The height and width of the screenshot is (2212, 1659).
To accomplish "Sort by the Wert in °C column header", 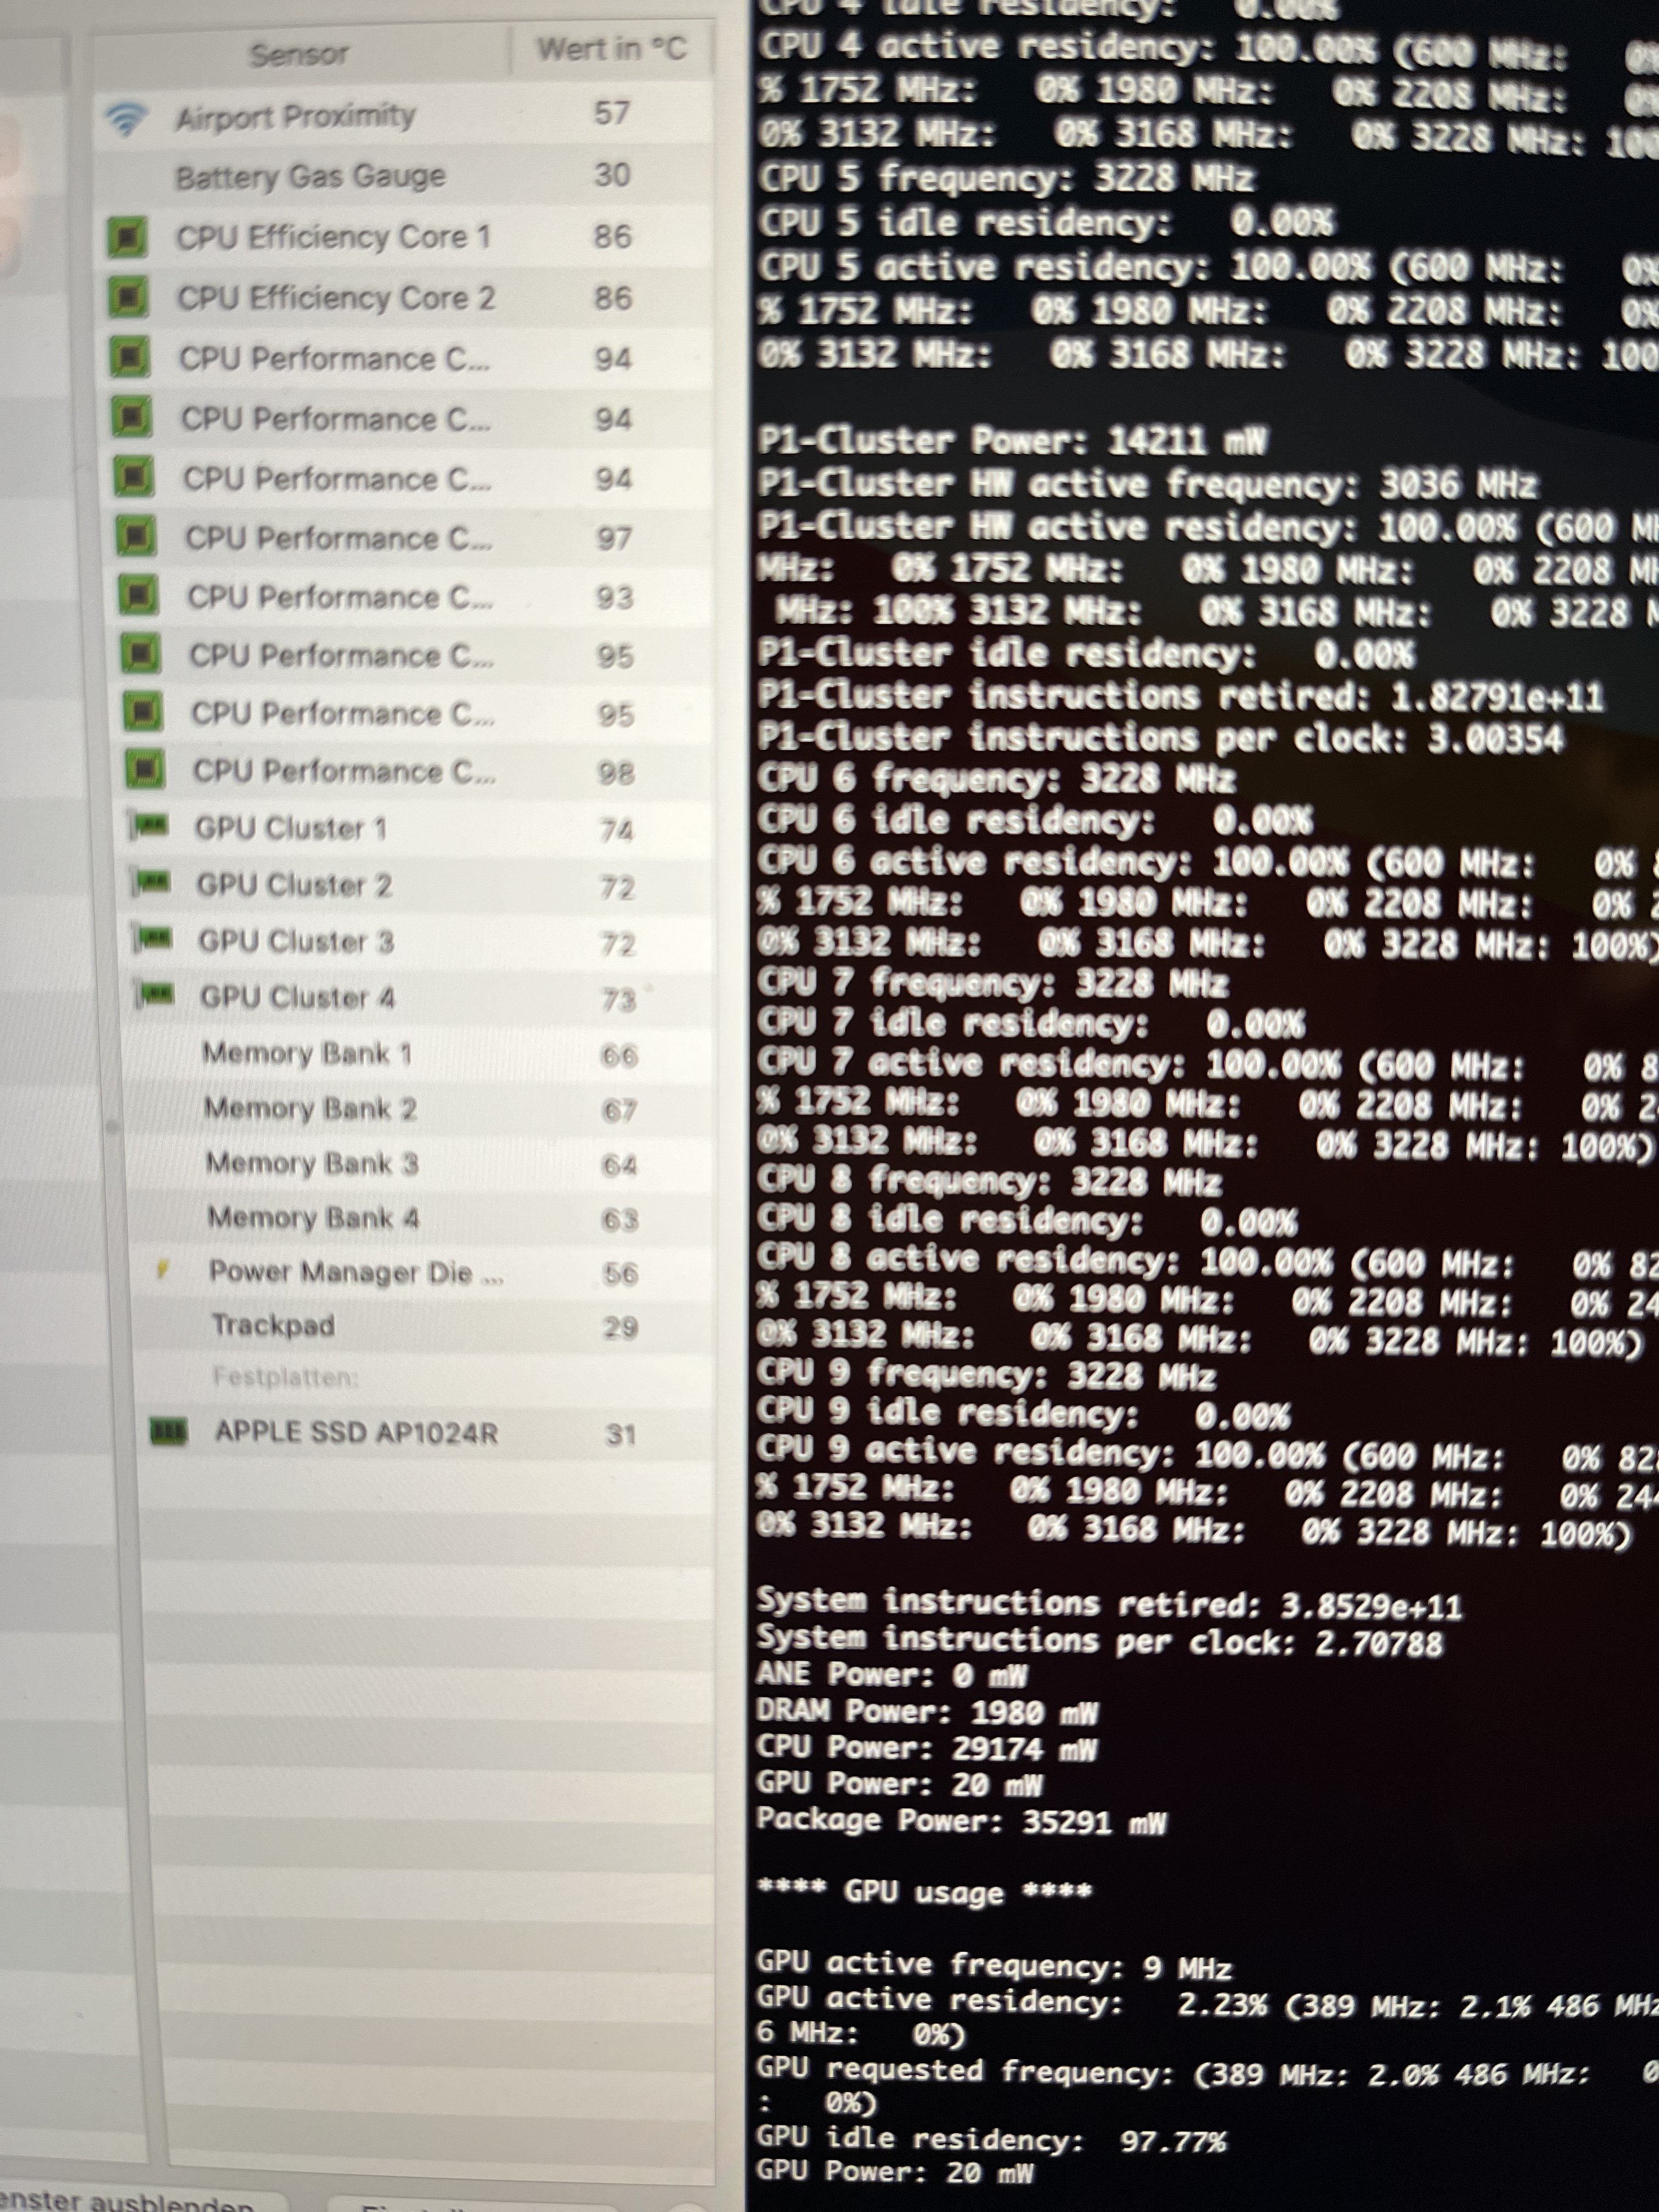I will [x=611, y=48].
